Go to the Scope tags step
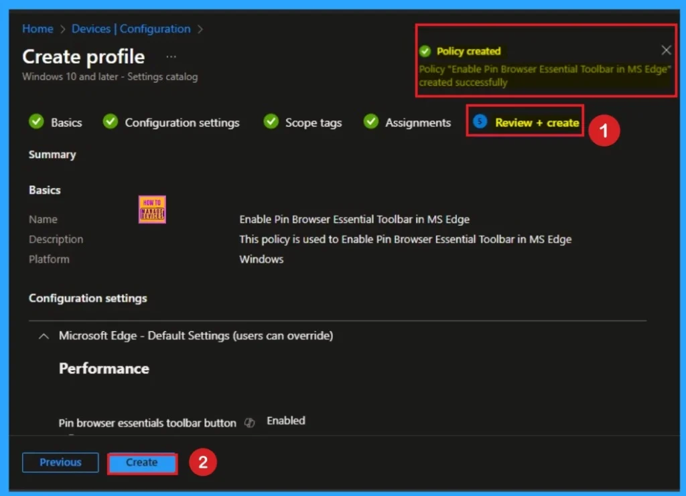The height and width of the screenshot is (496, 686). 314,122
